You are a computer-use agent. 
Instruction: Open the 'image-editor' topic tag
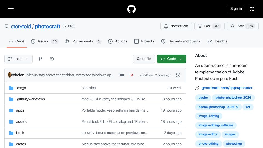pos(208,134)
